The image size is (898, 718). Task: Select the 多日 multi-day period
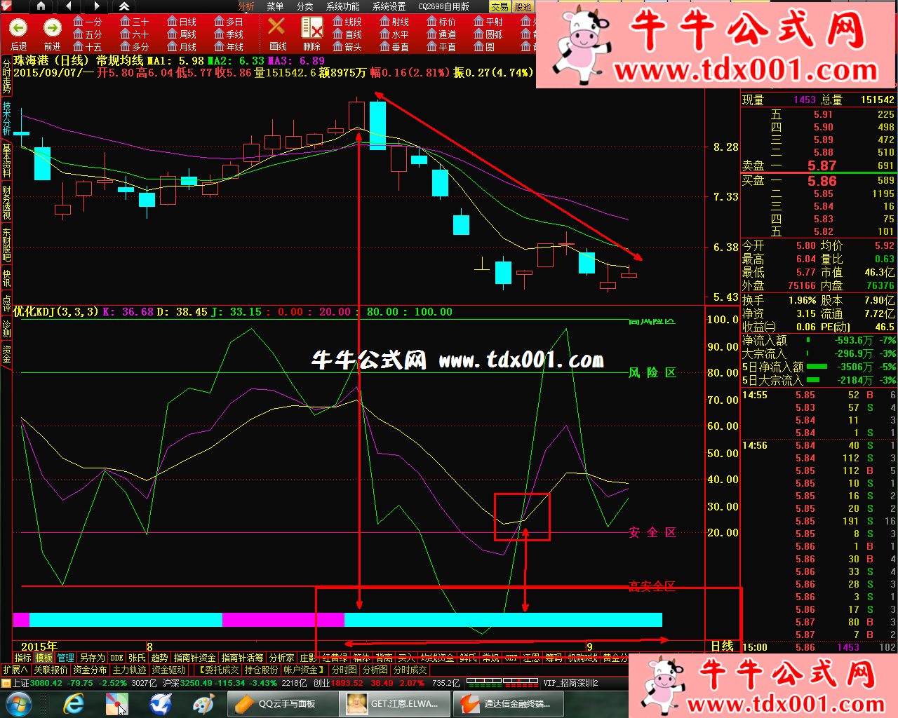pyautogui.click(x=228, y=22)
